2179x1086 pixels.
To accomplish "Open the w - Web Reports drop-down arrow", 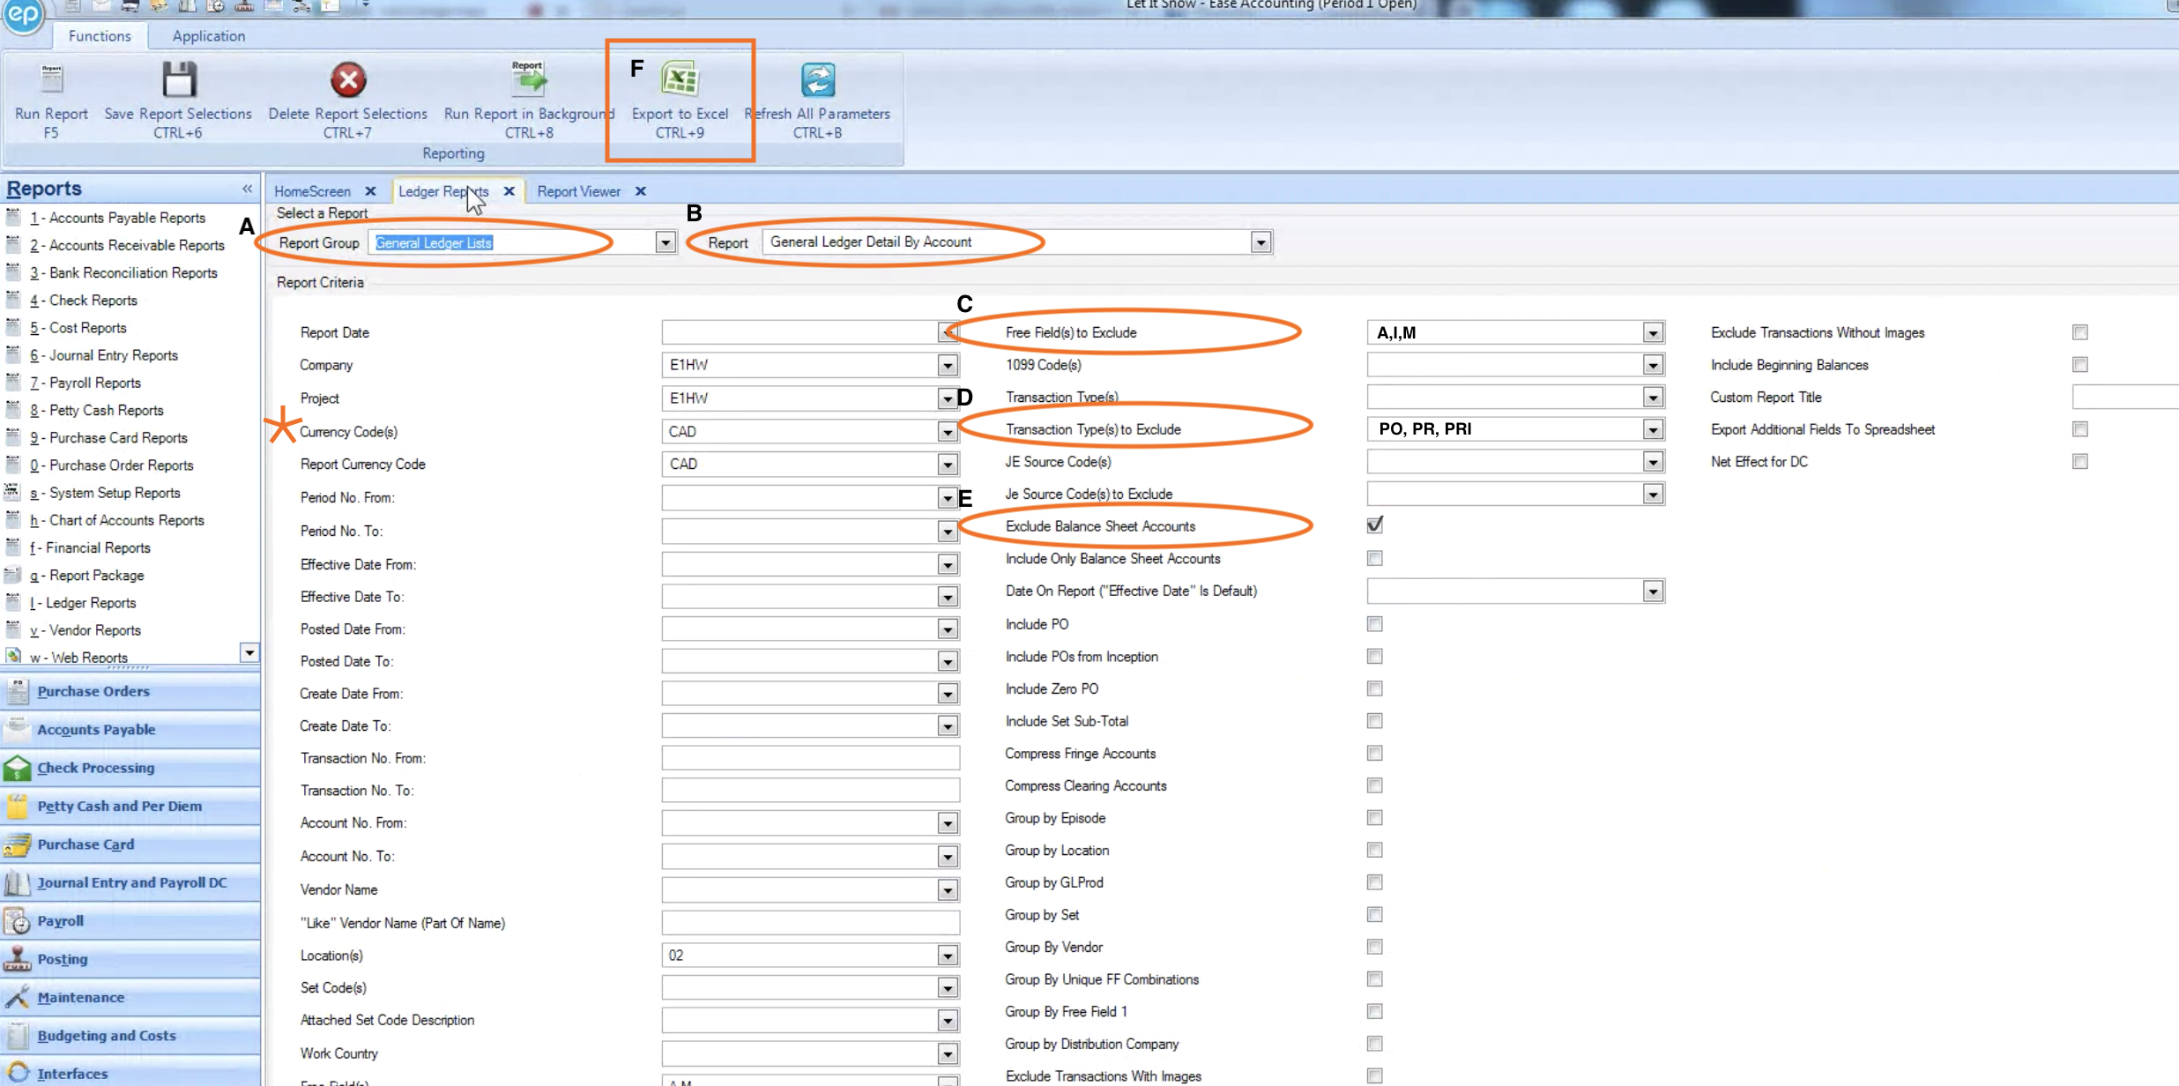I will coord(249,652).
